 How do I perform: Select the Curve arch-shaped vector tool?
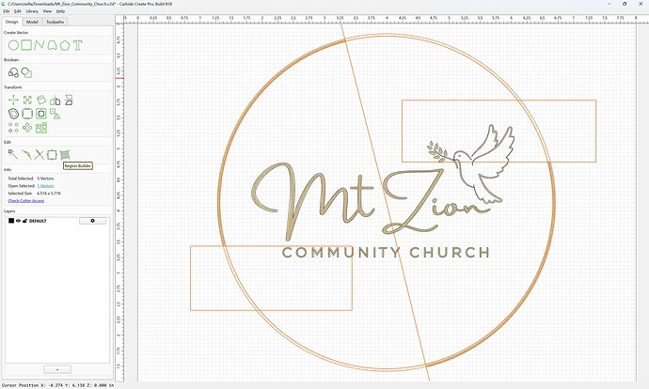click(52, 45)
